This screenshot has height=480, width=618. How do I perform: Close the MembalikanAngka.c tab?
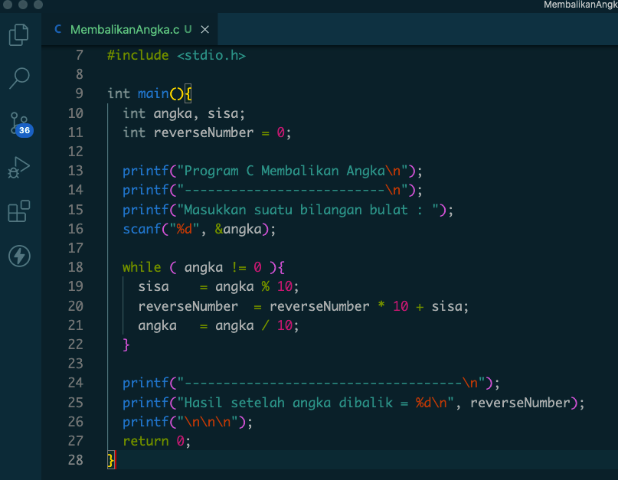tap(204, 30)
